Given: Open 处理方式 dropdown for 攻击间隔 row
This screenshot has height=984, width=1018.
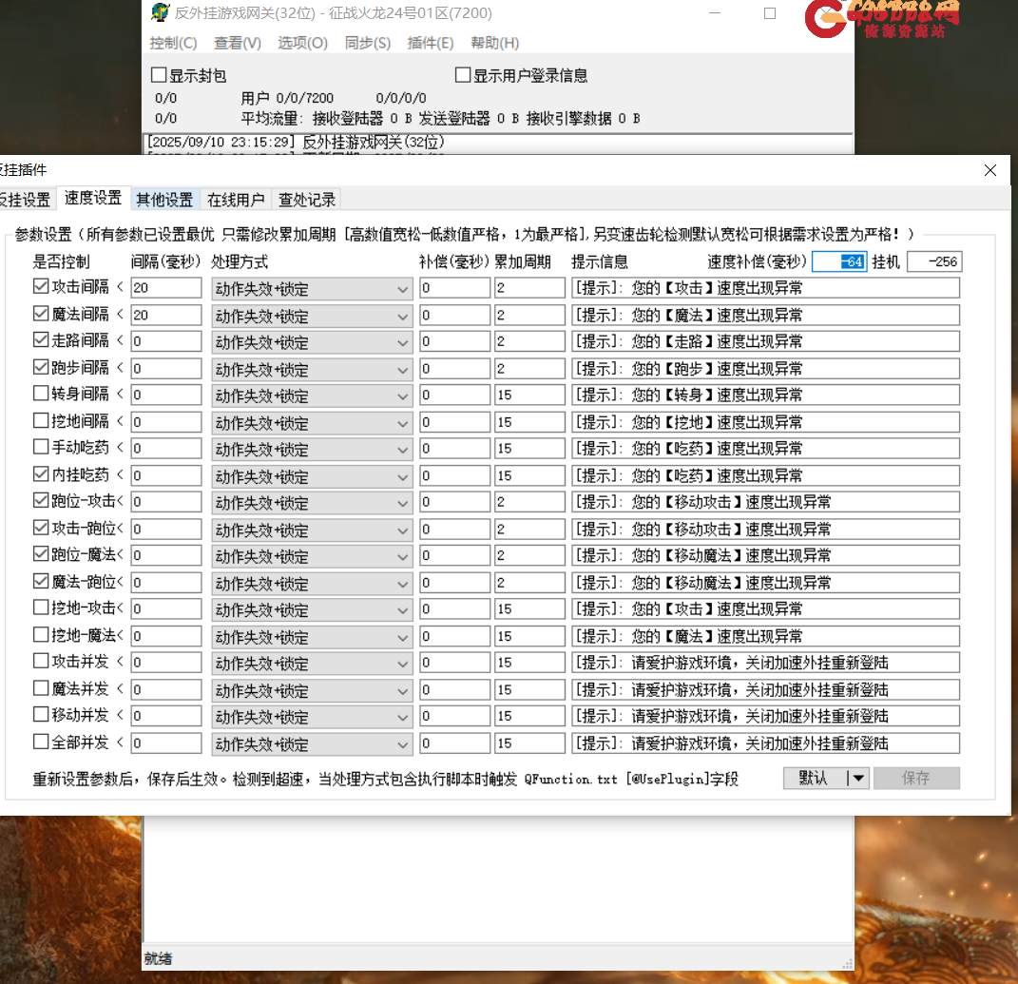Looking at the screenshot, I should point(402,288).
